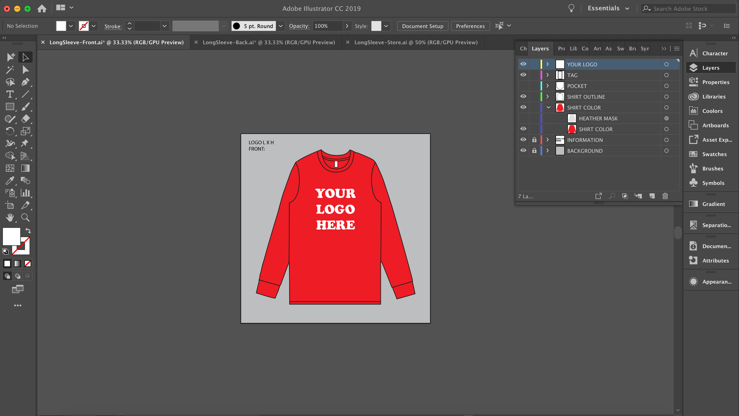
Task: Select the Column Graph tool
Action: [25, 193]
